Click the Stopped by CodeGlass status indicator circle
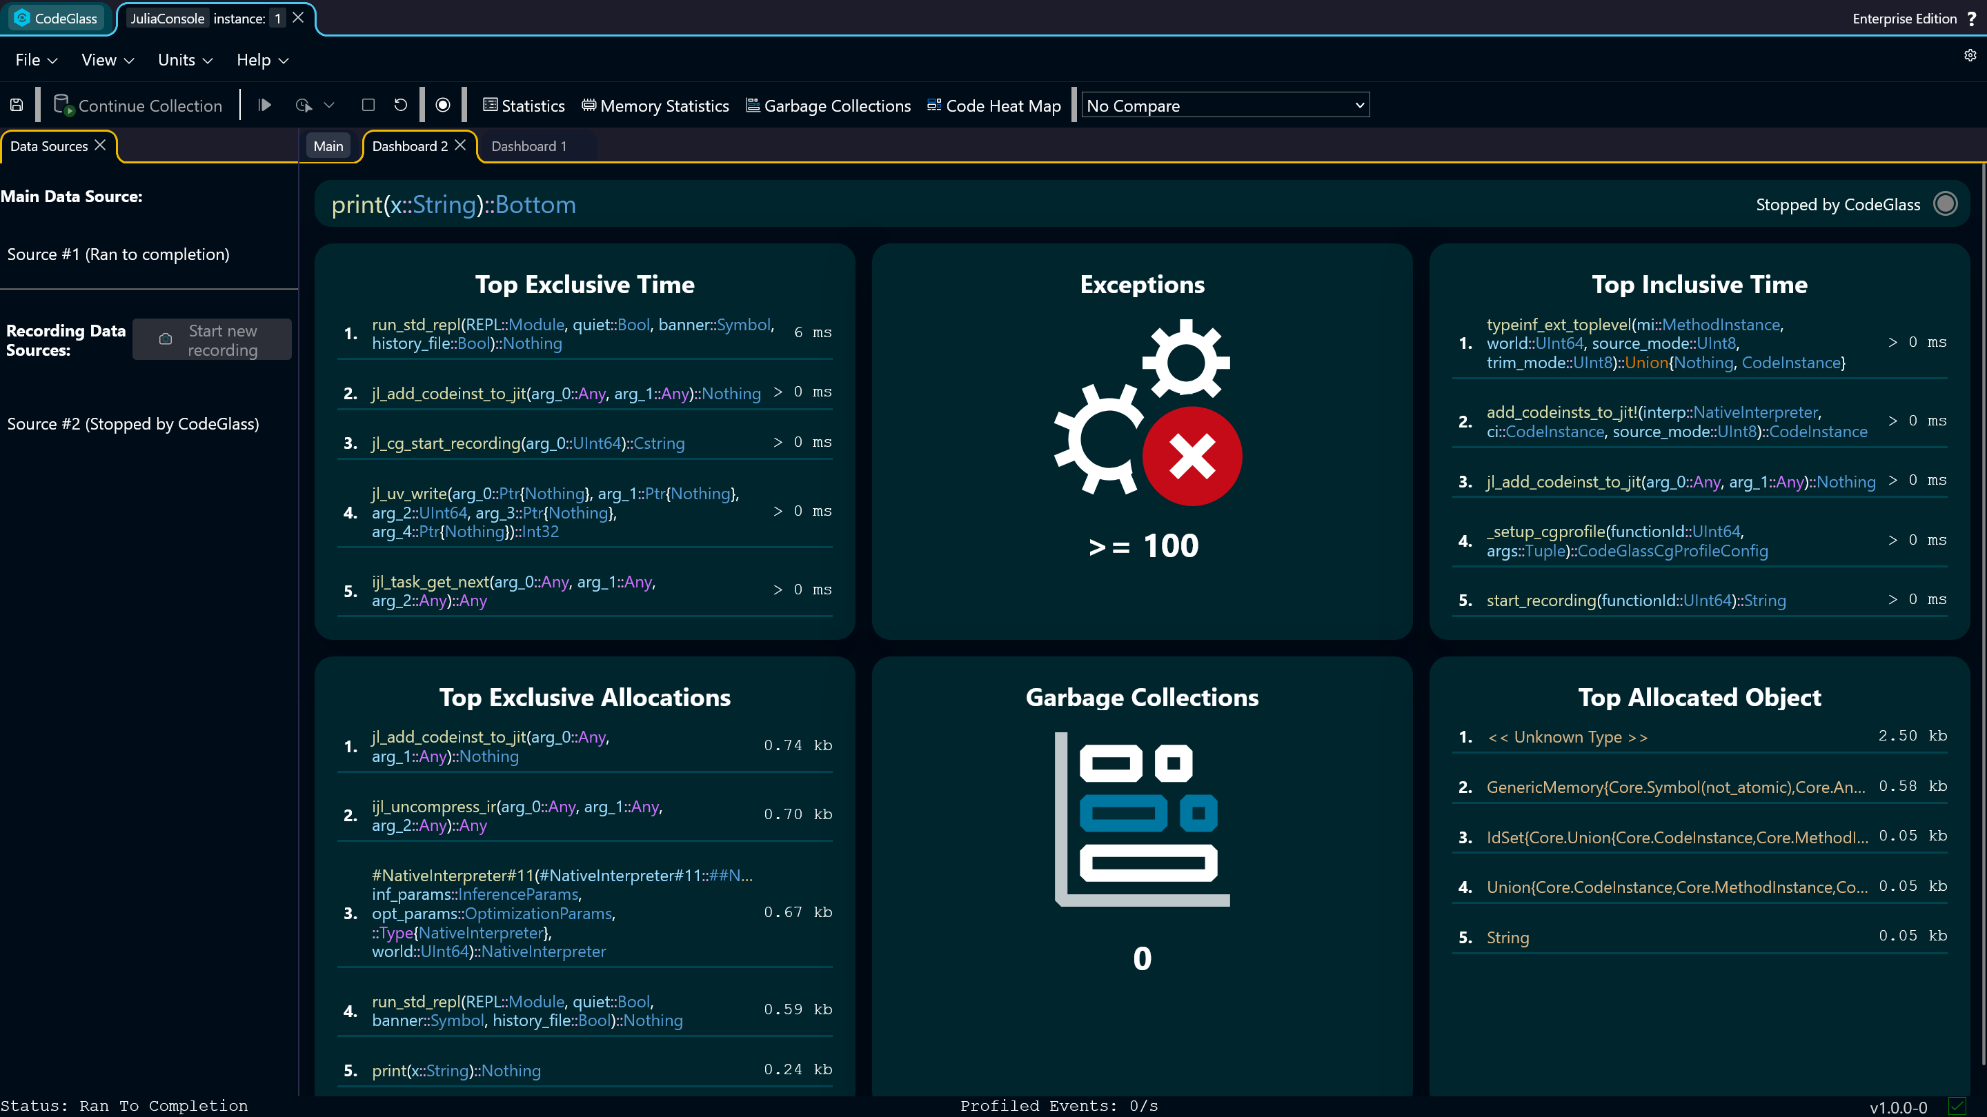Screen dimensions: 1987x1117 point(1946,204)
